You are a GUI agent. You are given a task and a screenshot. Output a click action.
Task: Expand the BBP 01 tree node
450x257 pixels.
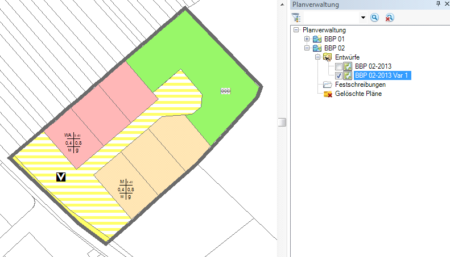(x=307, y=39)
